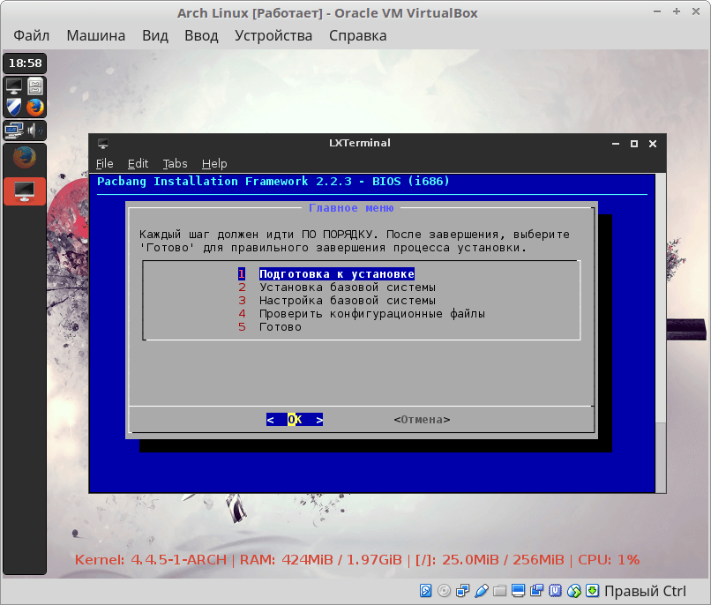Open the LXTerminal File menu

[105, 164]
